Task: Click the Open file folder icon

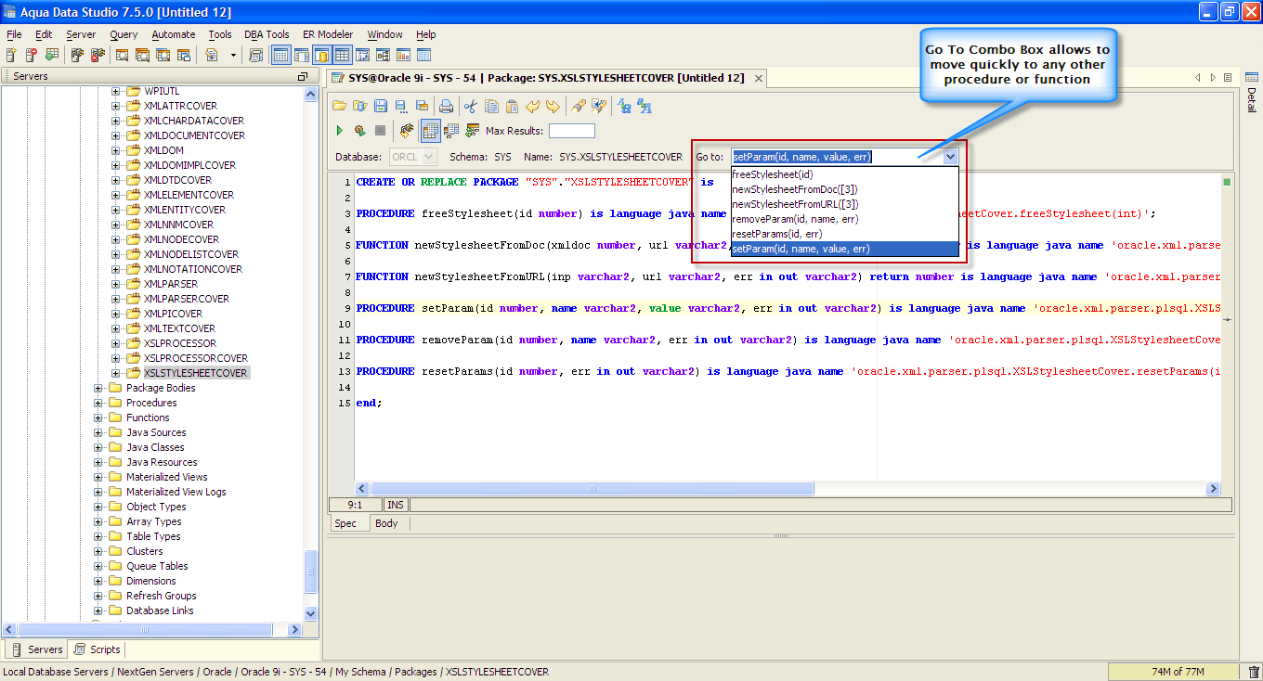Action: tap(339, 107)
